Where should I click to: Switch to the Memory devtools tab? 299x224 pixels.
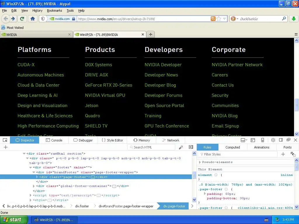[142, 140]
